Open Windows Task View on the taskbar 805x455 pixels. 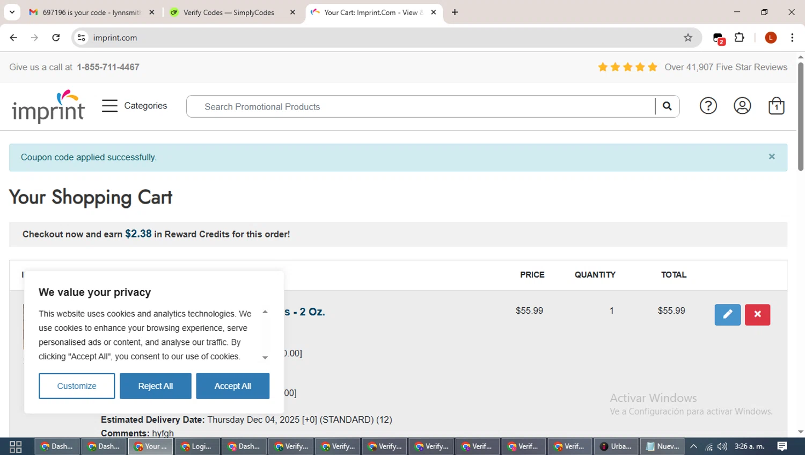16,446
